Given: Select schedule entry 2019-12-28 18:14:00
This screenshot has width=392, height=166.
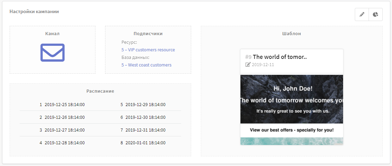Looking at the screenshot, I should (64, 143).
